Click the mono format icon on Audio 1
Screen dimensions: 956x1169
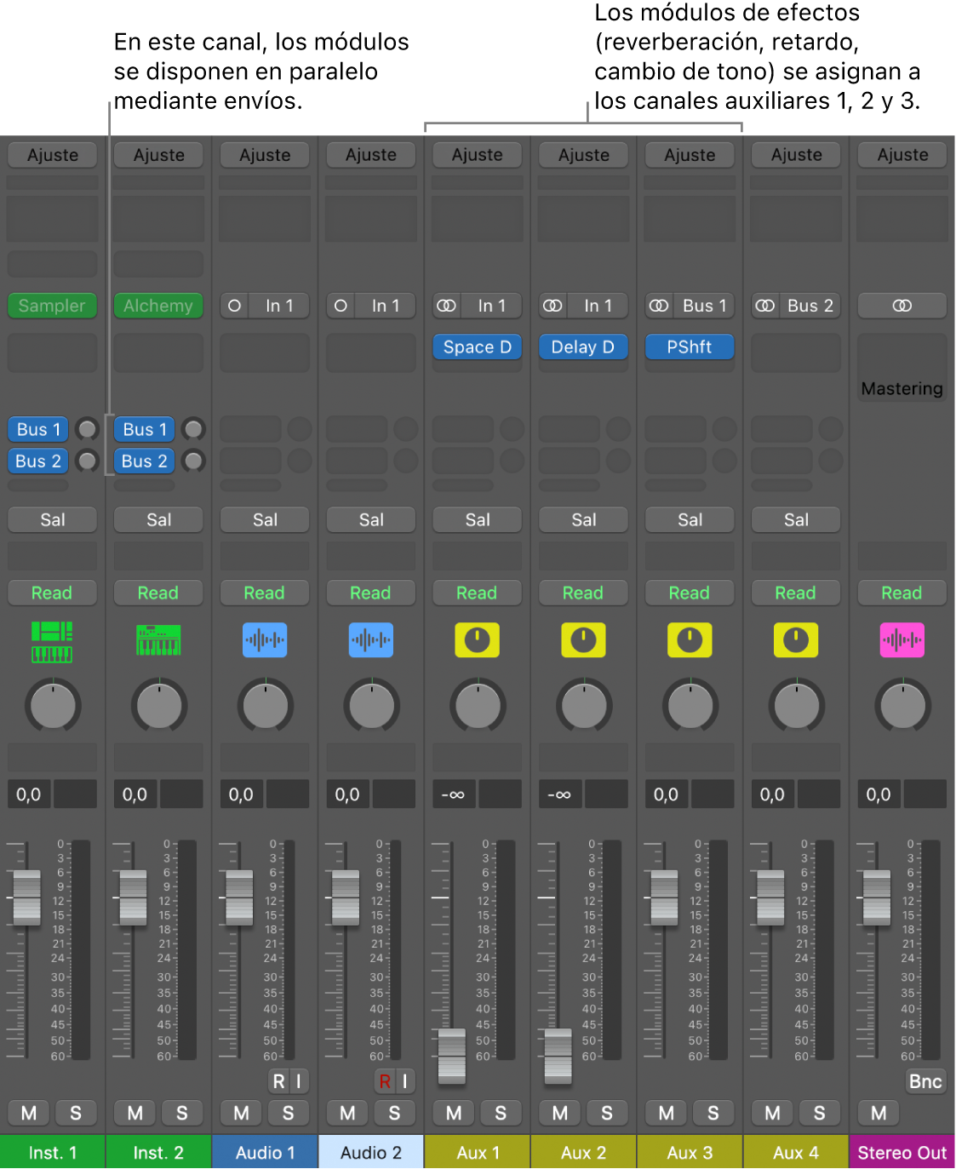point(235,306)
